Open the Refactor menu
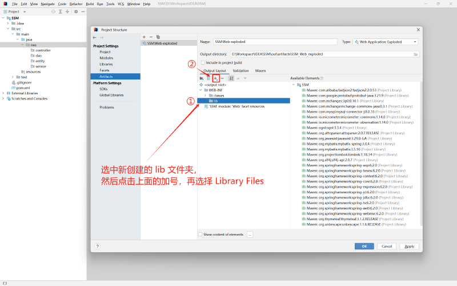457x286 pixels. point(76,4)
